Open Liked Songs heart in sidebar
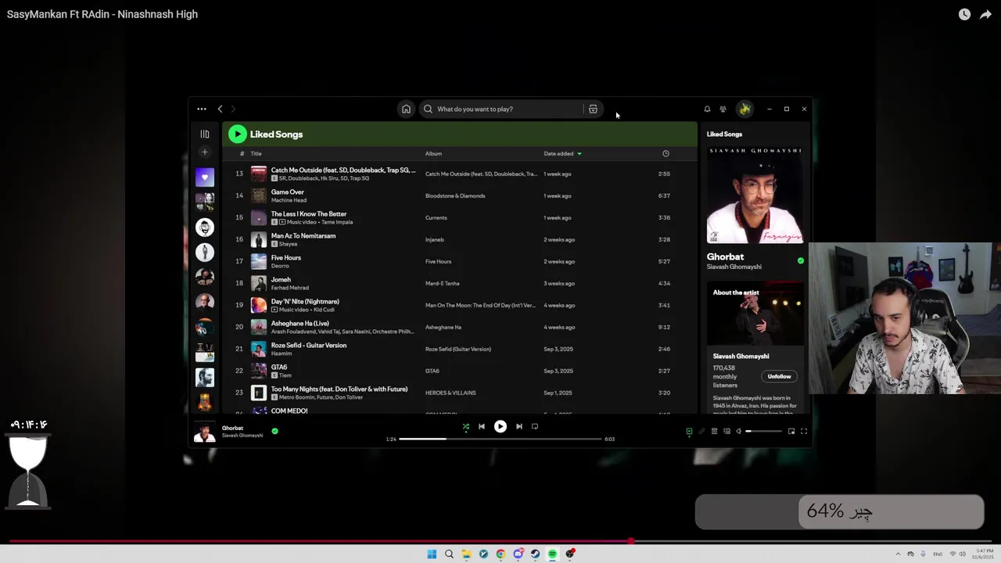Viewport: 1001px width, 563px height. click(x=205, y=177)
